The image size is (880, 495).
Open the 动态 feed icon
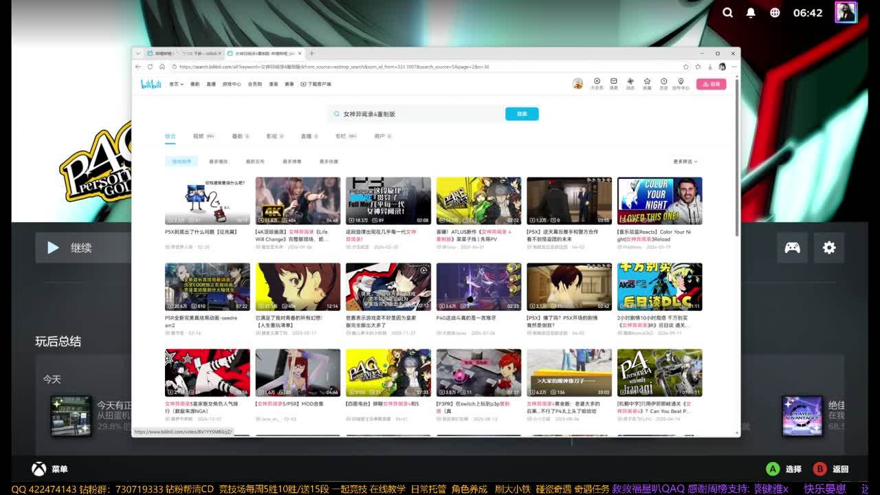tap(630, 83)
